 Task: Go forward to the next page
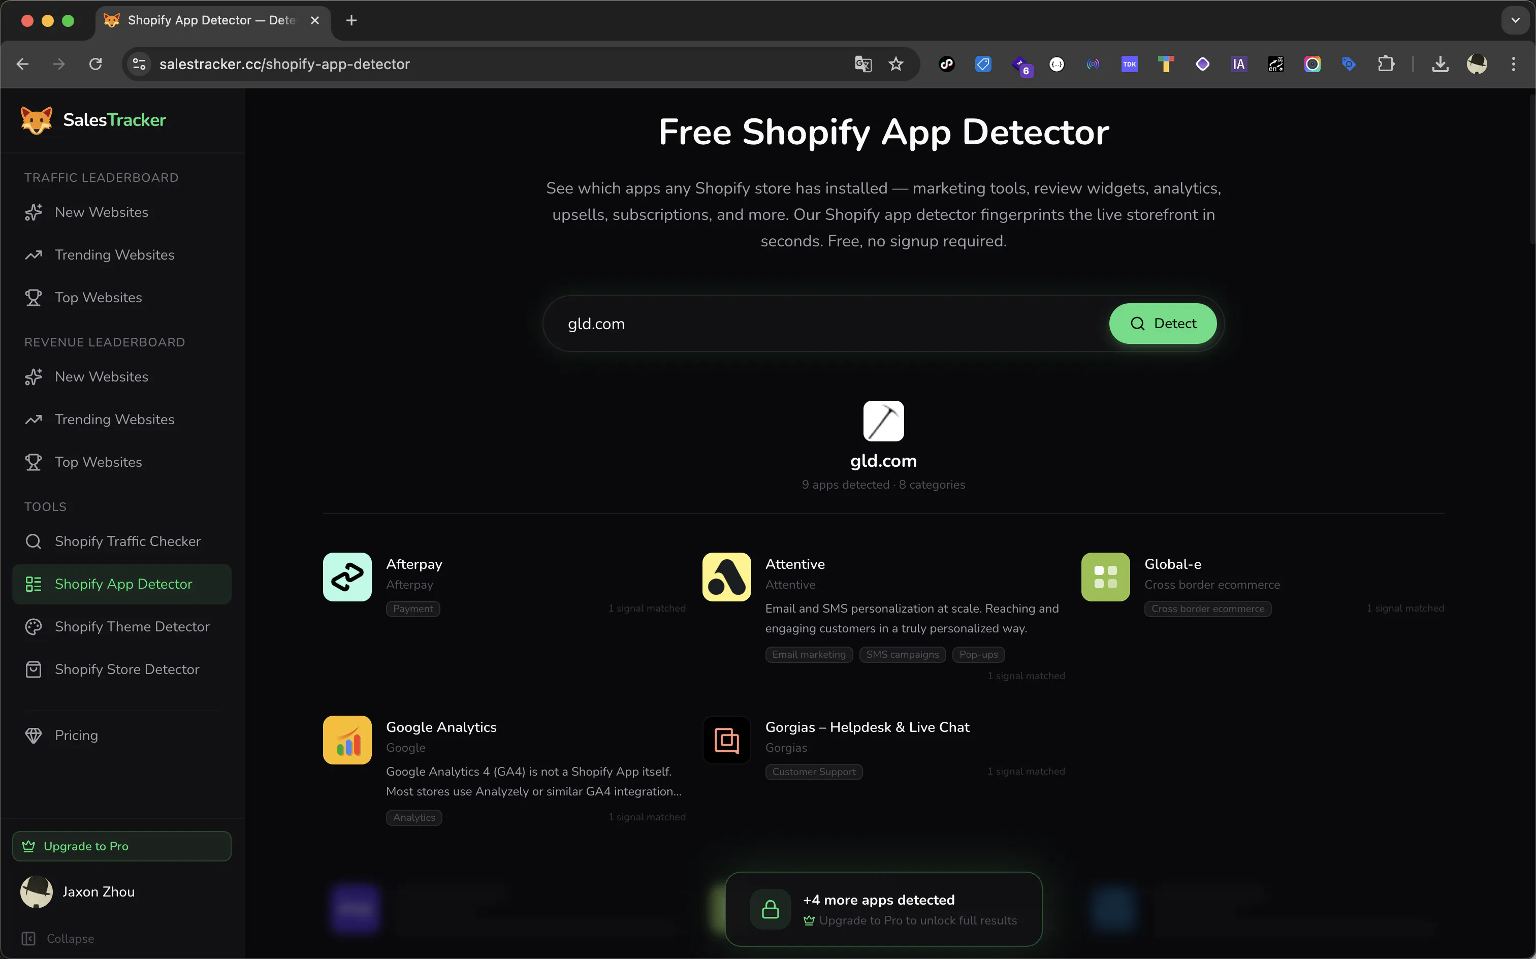coord(59,64)
